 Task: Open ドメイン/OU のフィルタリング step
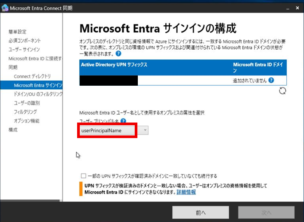(38, 94)
